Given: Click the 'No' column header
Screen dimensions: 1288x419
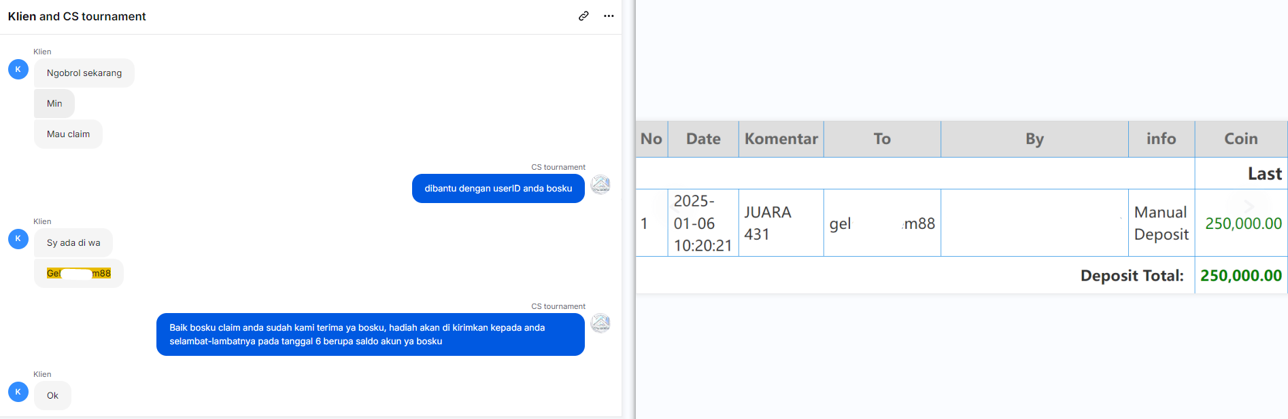Looking at the screenshot, I should pos(651,139).
